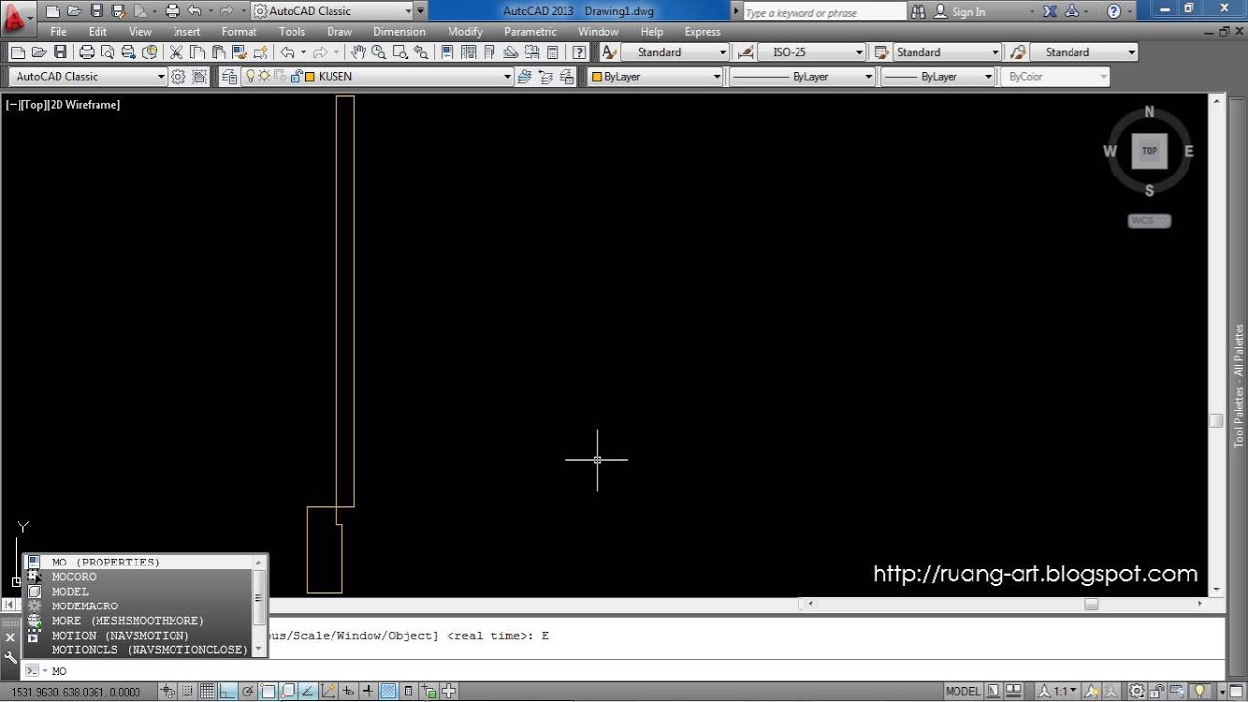Image resolution: width=1248 pixels, height=702 pixels.
Task: Open the Draw menu
Action: click(x=339, y=31)
